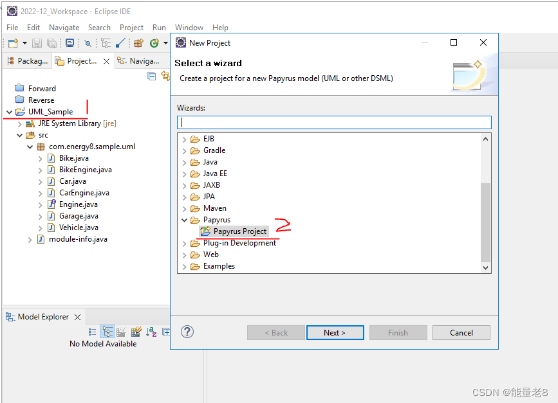Click the Engine.java interface file icon

[x=52, y=204]
